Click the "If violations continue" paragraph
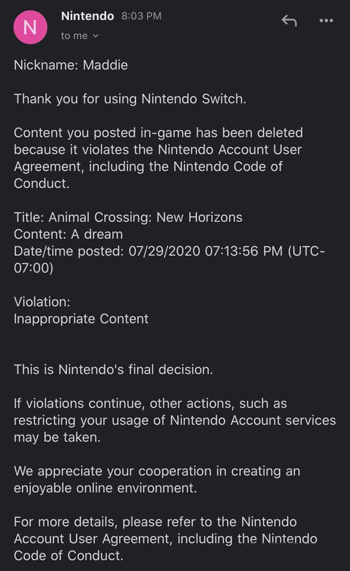 point(150,403)
